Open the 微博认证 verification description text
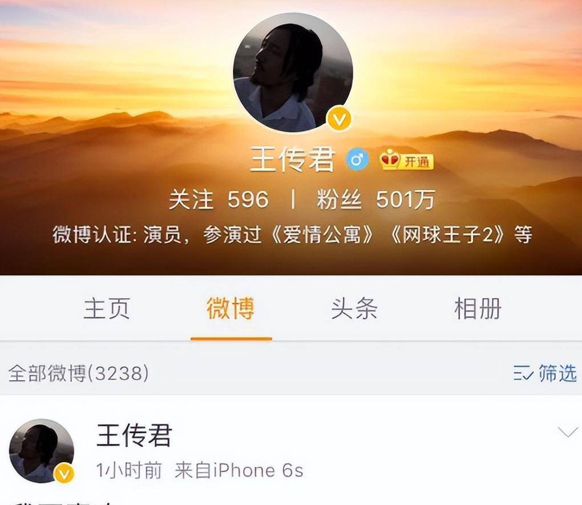 click(x=292, y=235)
